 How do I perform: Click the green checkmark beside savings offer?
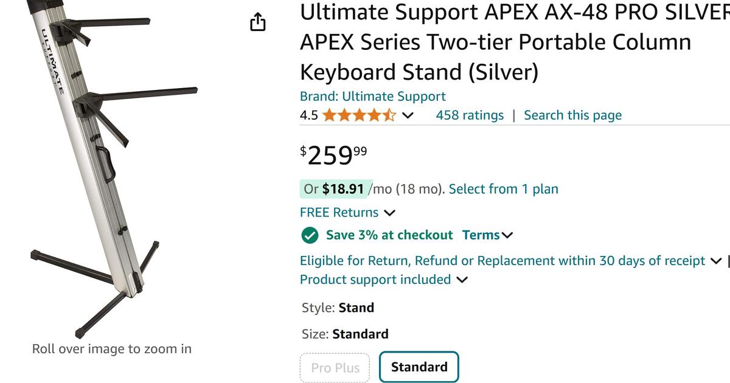click(x=311, y=235)
